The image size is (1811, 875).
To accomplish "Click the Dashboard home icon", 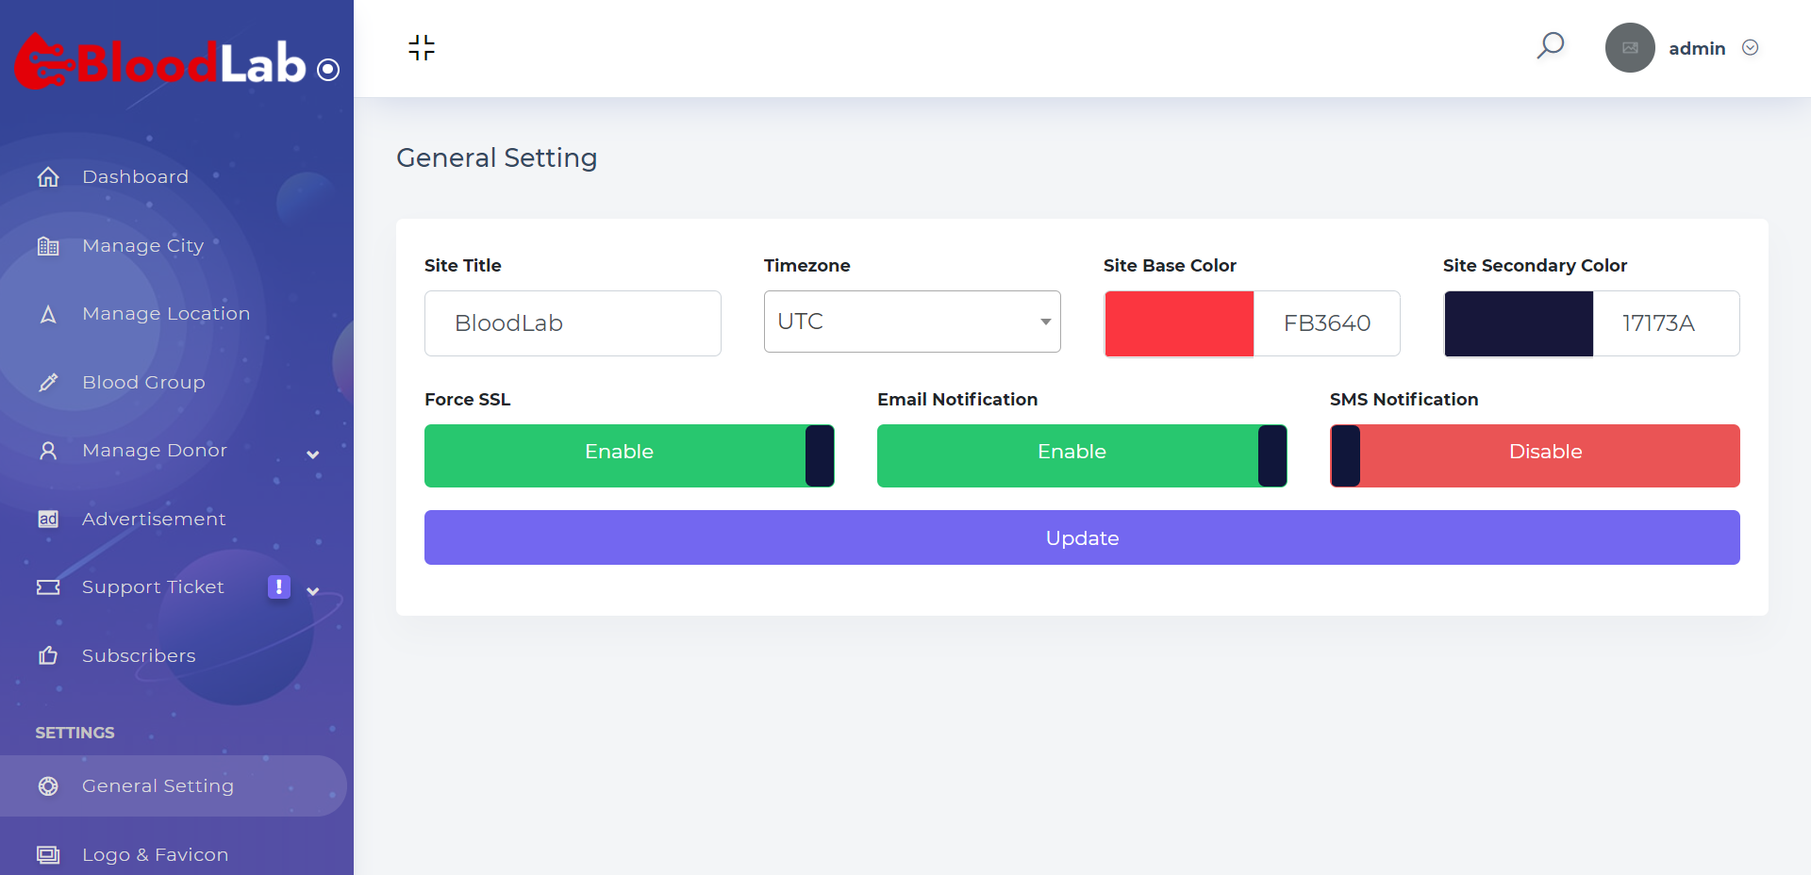I will pyautogui.click(x=48, y=177).
